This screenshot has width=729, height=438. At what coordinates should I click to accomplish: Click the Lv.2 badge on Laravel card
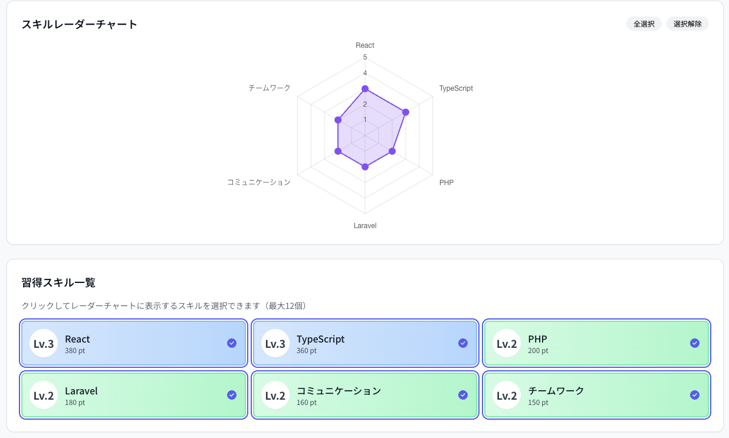tap(44, 396)
